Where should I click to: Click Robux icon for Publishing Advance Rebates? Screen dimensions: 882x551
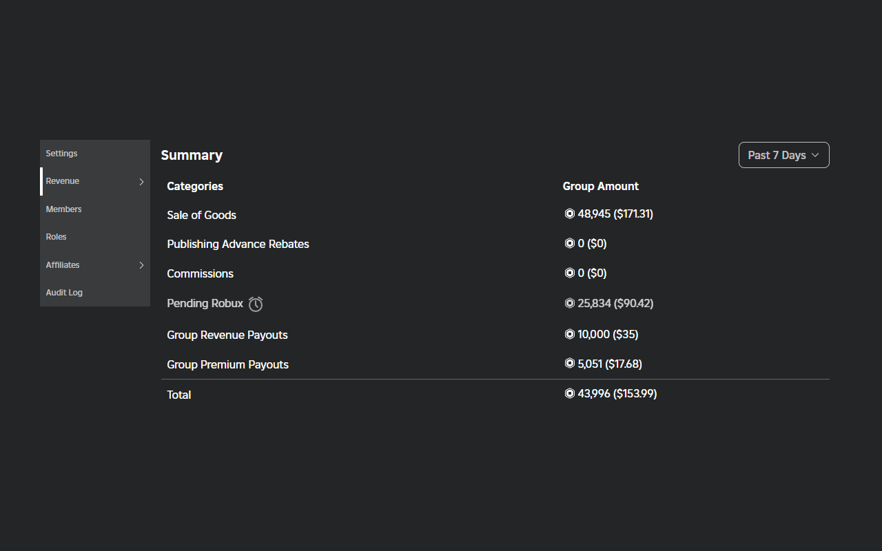[569, 243]
